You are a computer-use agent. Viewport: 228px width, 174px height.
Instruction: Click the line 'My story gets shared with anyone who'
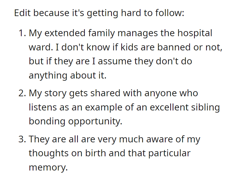pos(113,93)
